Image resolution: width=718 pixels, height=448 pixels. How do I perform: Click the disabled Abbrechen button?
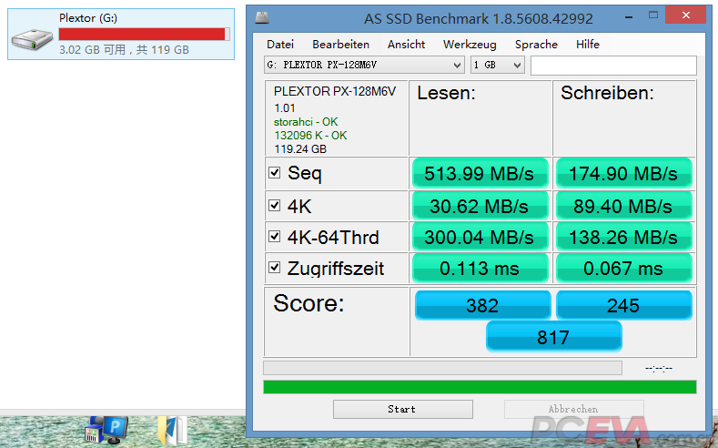pos(573,409)
